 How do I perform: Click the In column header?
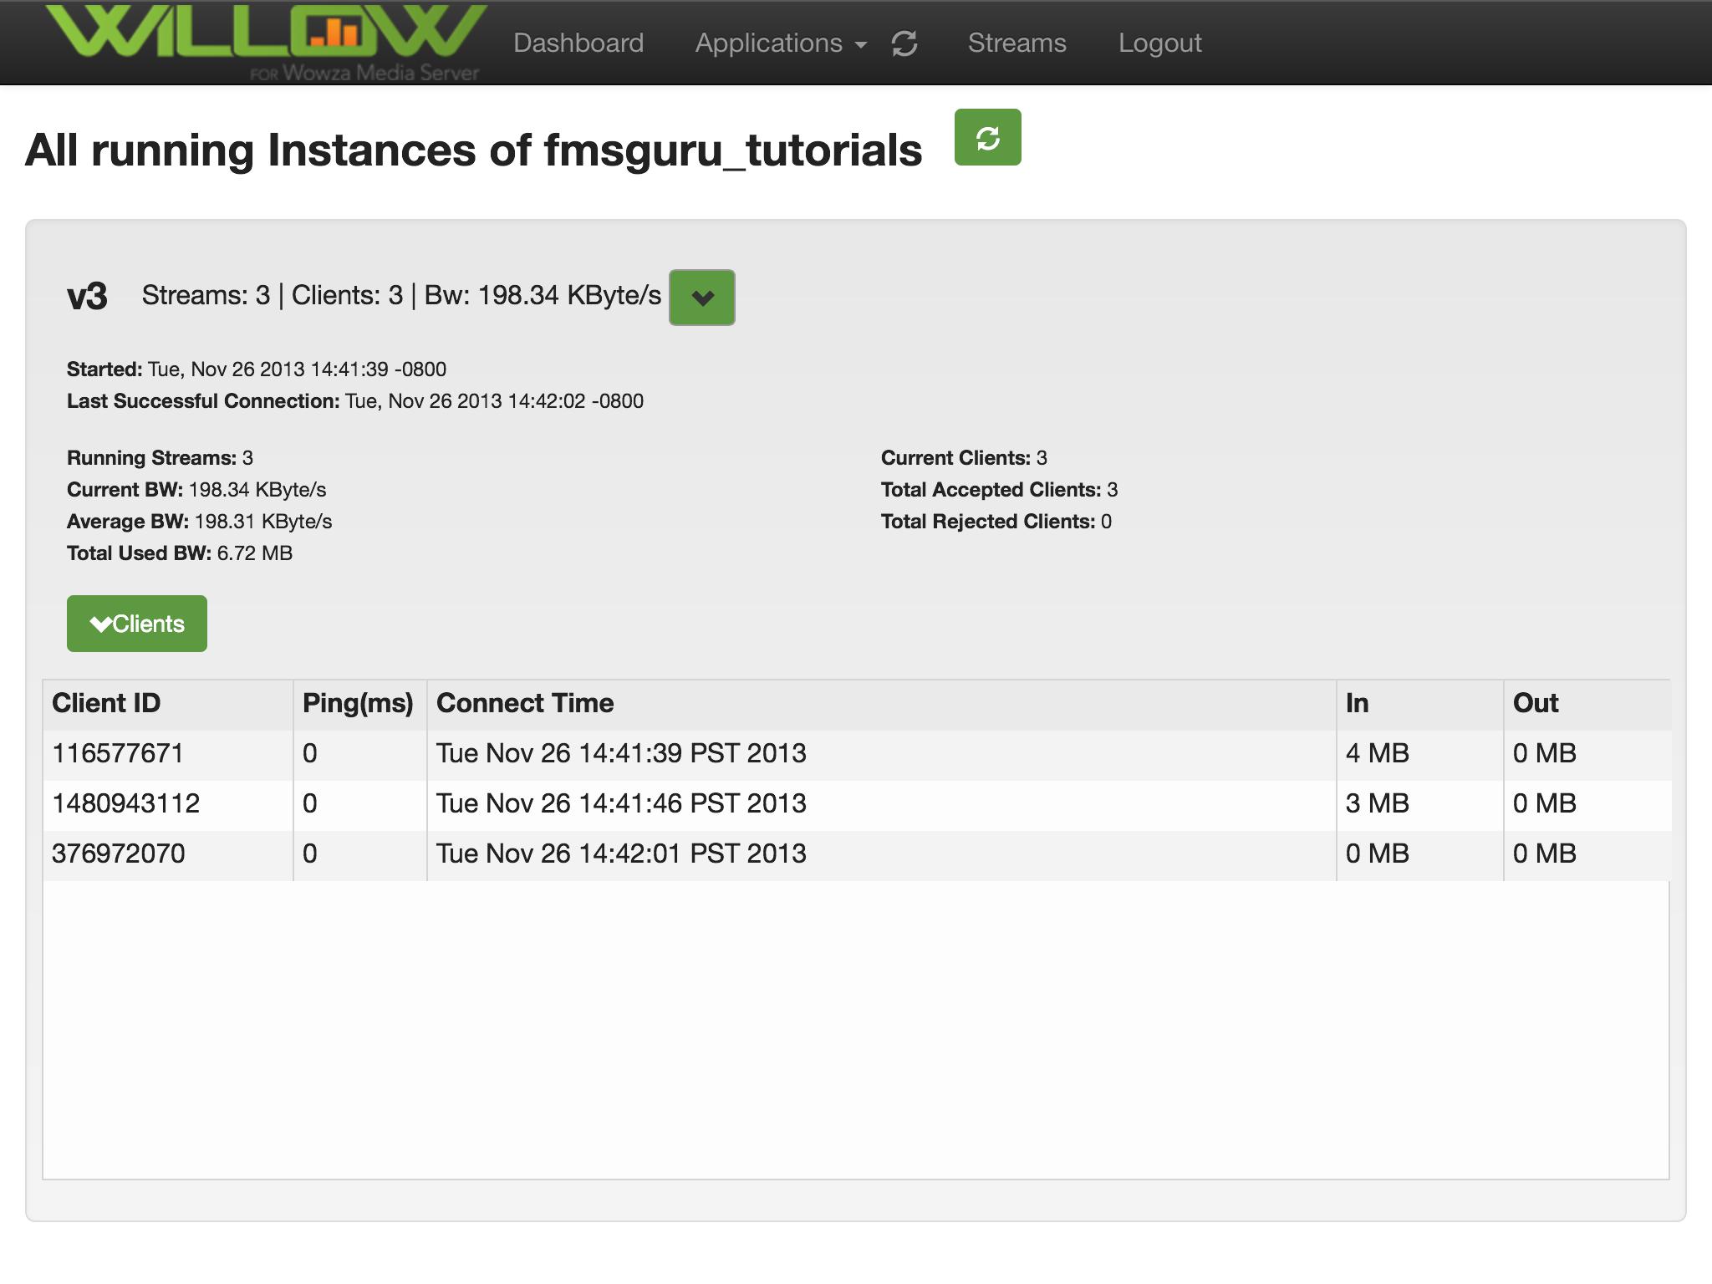point(1357,703)
